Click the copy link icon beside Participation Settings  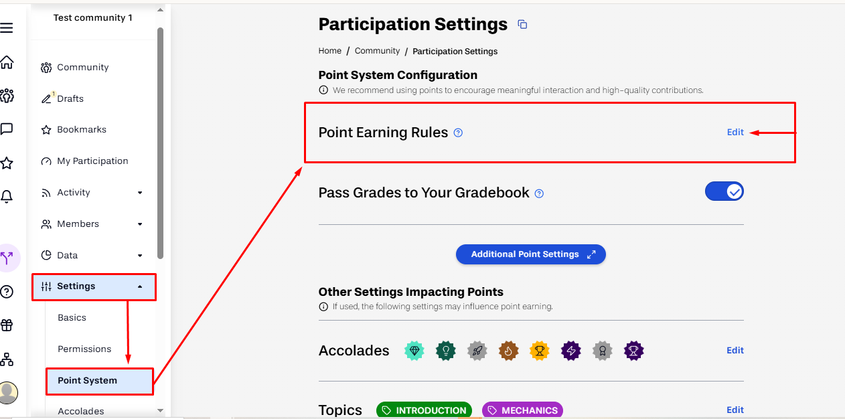(523, 25)
